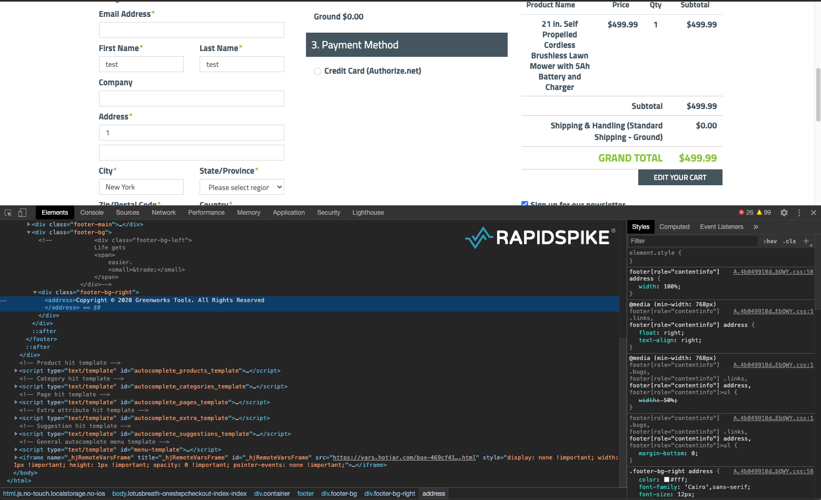
Task: Click the First Name field containing test
Action: point(141,64)
